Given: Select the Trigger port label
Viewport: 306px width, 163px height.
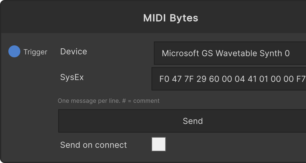Looking at the screenshot, I should (x=35, y=52).
